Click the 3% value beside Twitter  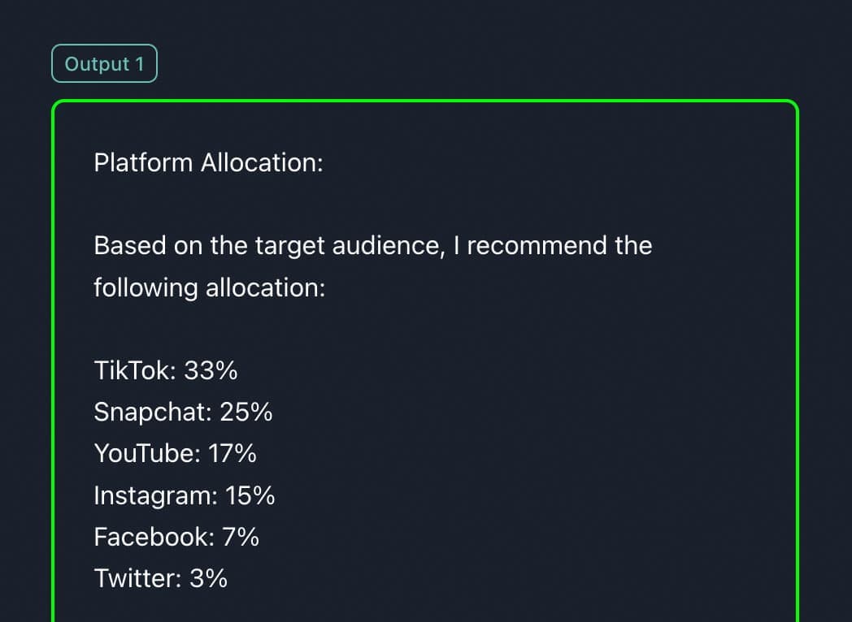click(208, 578)
